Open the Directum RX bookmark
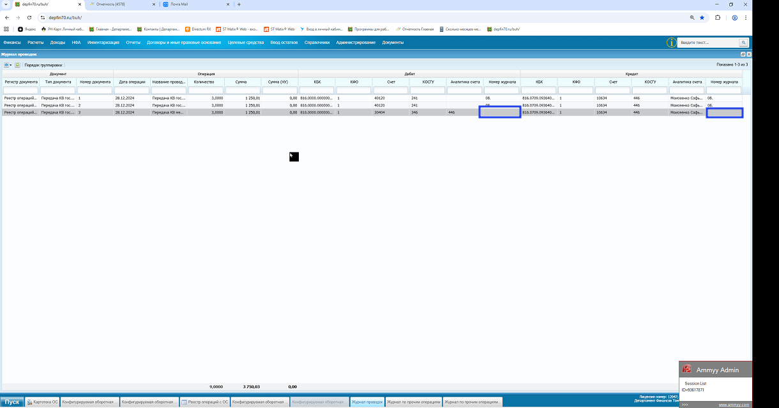The width and height of the screenshot is (779, 408). tap(198, 29)
